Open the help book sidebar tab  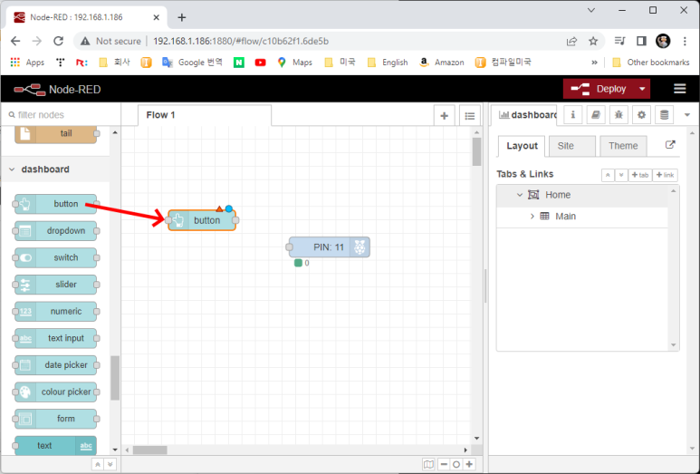[x=596, y=115]
